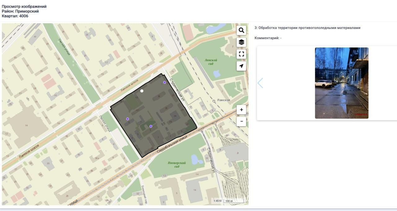The height and width of the screenshot is (211, 397).
Task: Open the wet courtyard photo thumbnail
Action: coord(341,83)
